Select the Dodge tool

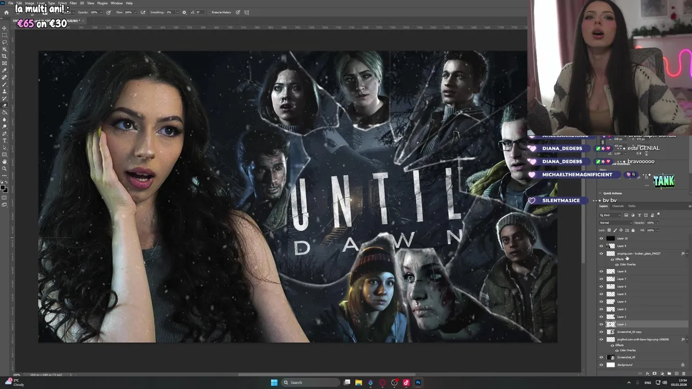pyautogui.click(x=5, y=126)
